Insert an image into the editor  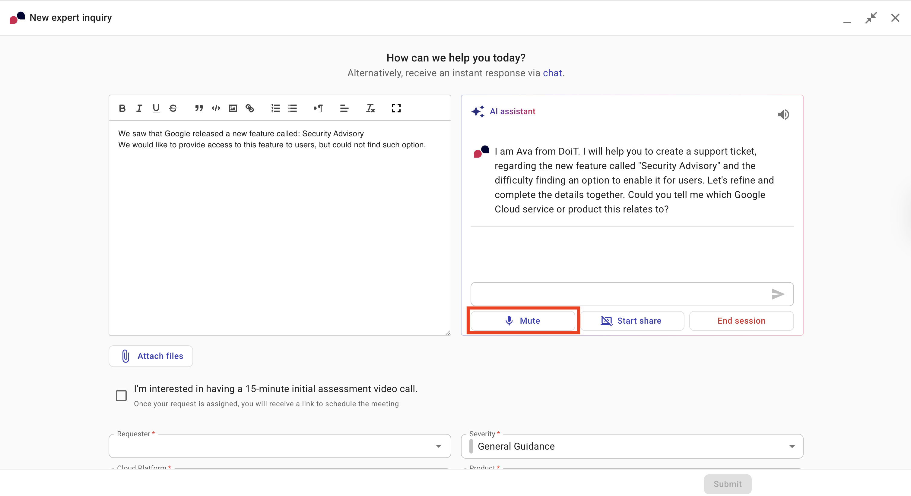pos(233,108)
